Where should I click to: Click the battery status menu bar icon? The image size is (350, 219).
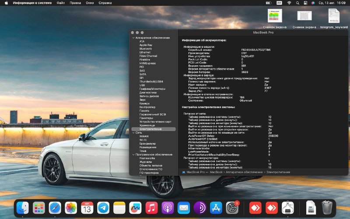[x=269, y=3]
